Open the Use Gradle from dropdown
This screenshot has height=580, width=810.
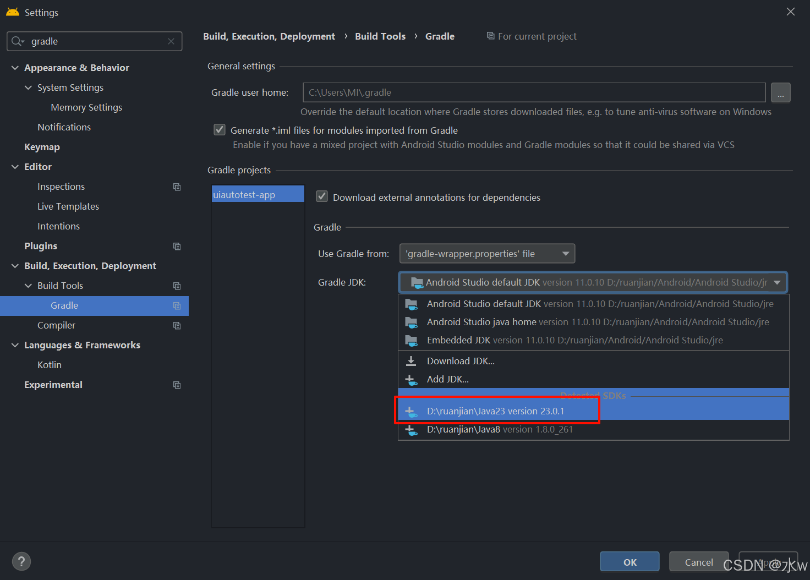pyautogui.click(x=487, y=254)
